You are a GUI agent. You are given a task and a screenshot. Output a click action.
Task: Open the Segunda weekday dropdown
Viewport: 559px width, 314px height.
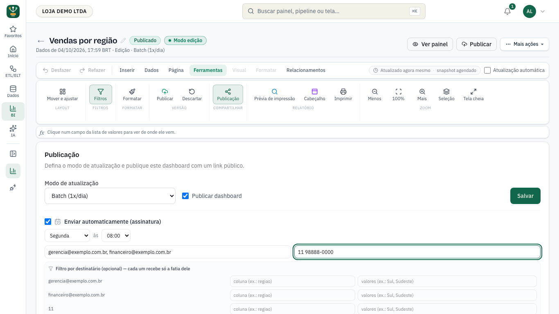click(x=67, y=235)
